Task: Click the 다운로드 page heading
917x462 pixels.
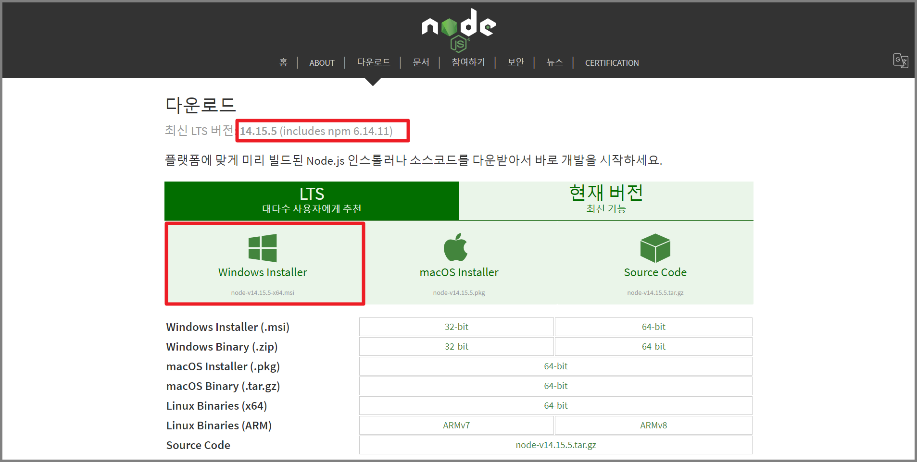Action: point(201,105)
